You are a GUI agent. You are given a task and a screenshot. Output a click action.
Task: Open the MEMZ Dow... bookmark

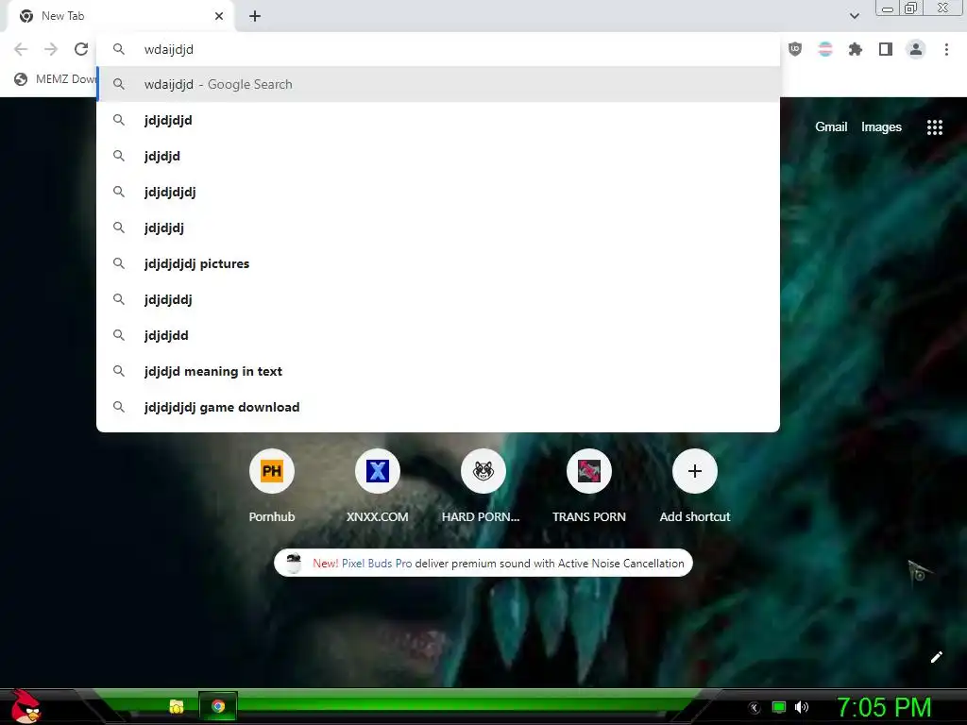(x=54, y=79)
